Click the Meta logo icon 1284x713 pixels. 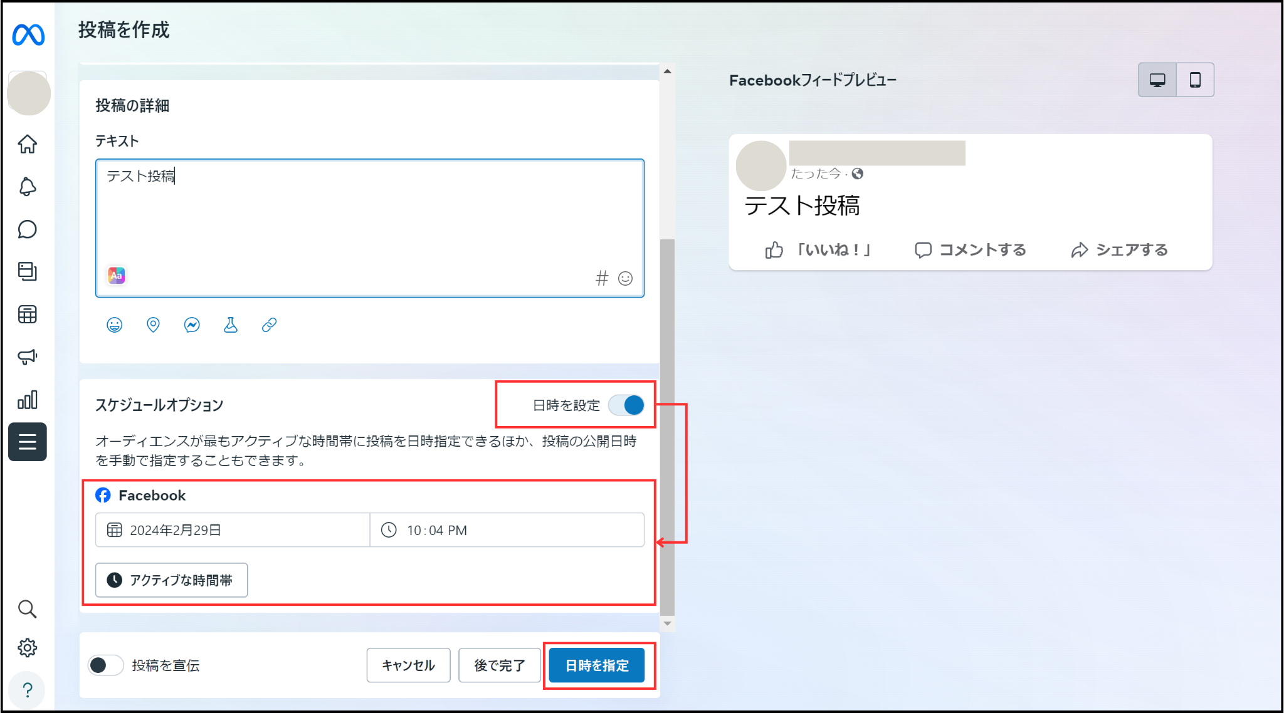(28, 34)
